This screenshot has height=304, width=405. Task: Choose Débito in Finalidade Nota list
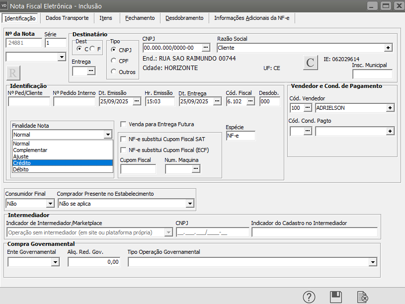point(63,169)
